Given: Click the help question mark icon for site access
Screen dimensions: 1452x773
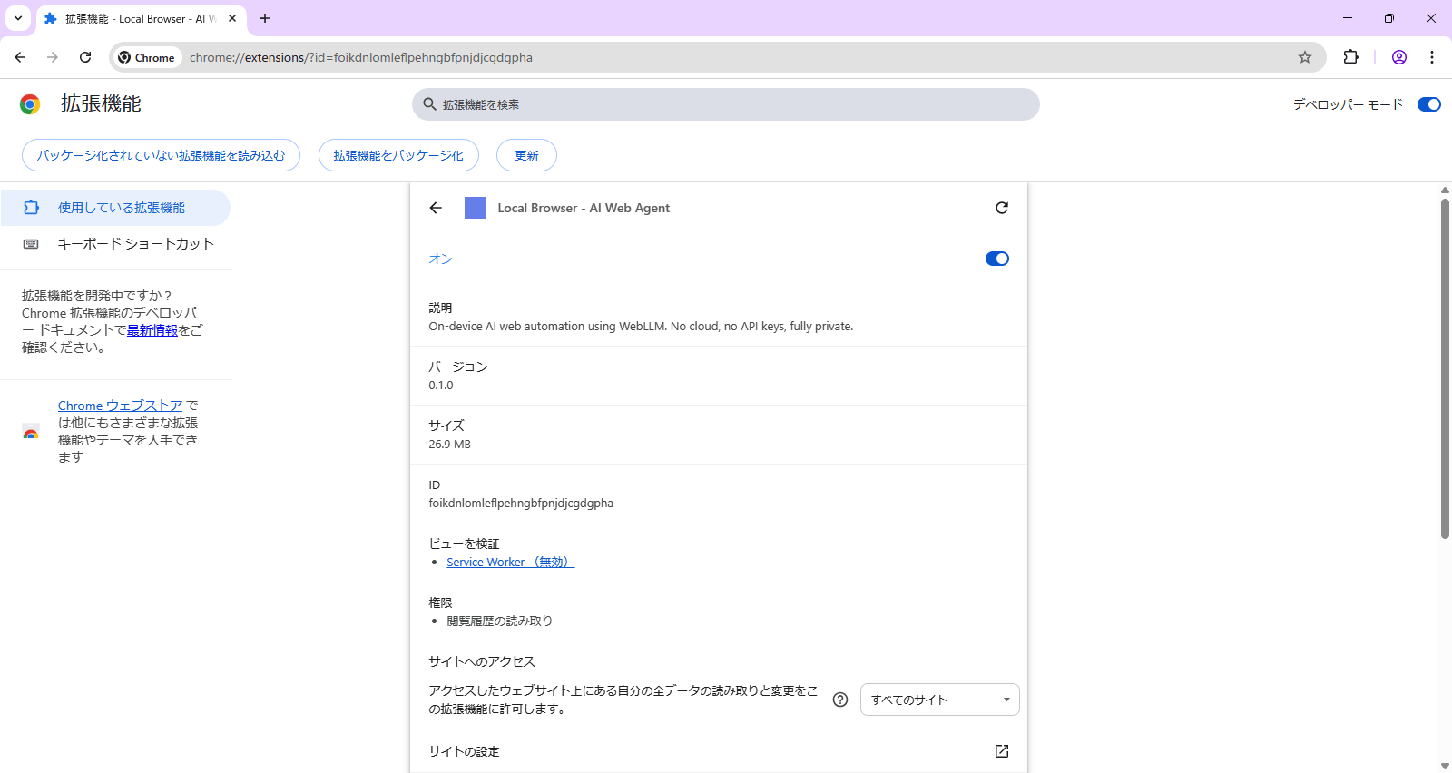Looking at the screenshot, I should click(840, 700).
